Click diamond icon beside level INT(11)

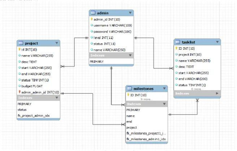(92, 37)
